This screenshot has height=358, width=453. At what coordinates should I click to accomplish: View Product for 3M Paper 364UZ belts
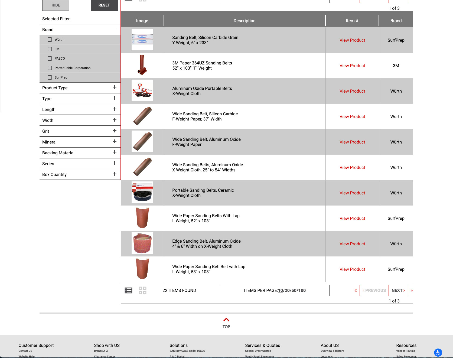352,66
